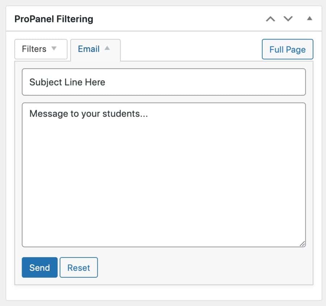326x306 pixels.
Task: Click the move widget down arrow
Action: tap(288, 18)
